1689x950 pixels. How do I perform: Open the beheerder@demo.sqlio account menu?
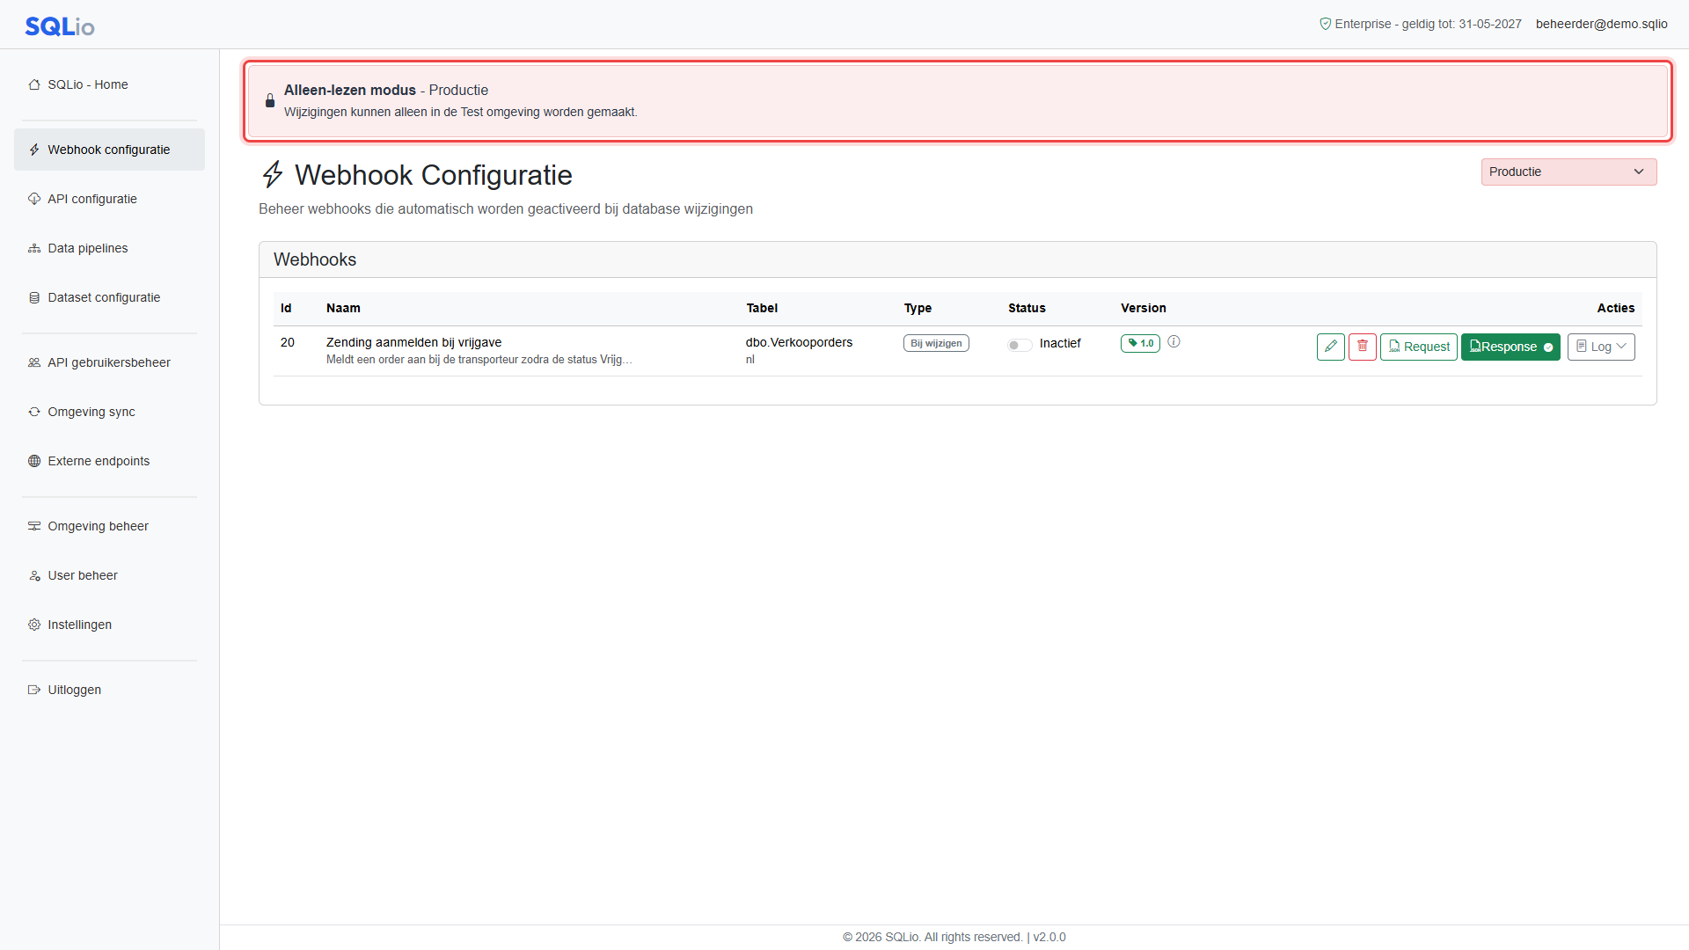tap(1601, 24)
